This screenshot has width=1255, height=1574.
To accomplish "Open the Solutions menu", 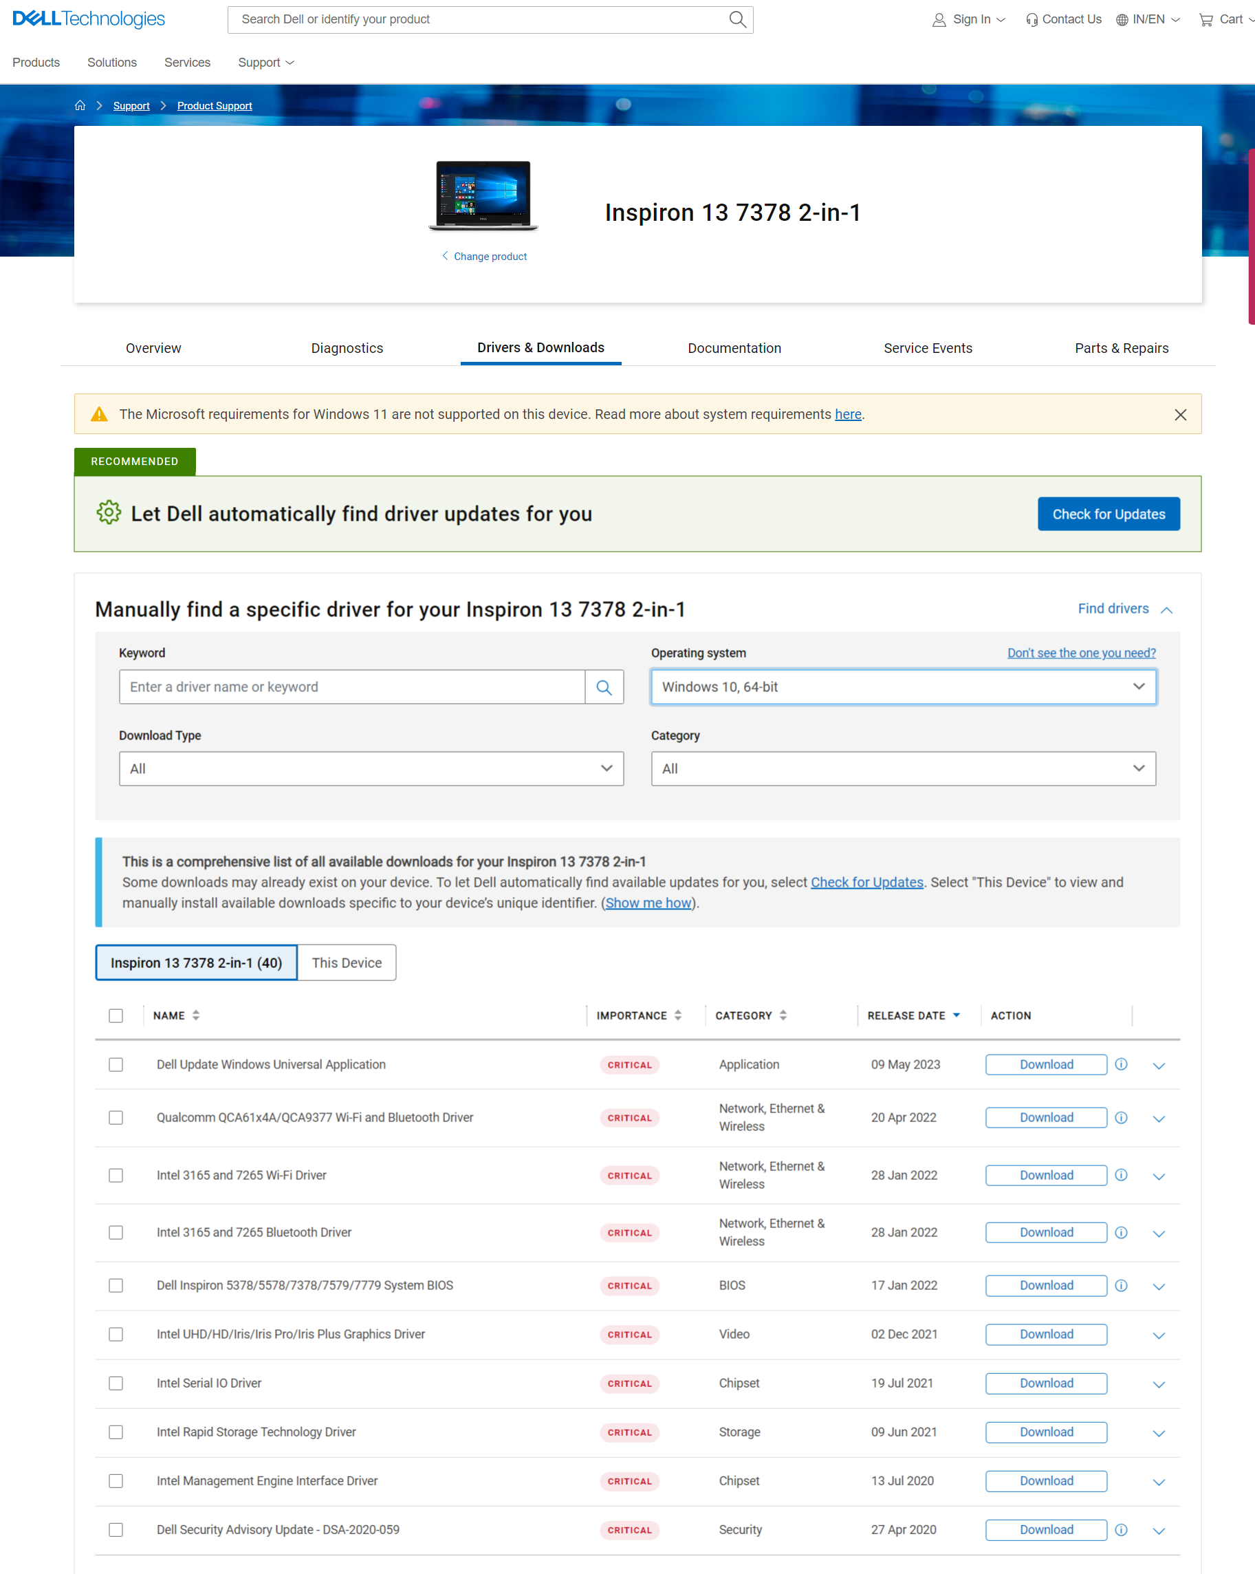I will 111,62.
